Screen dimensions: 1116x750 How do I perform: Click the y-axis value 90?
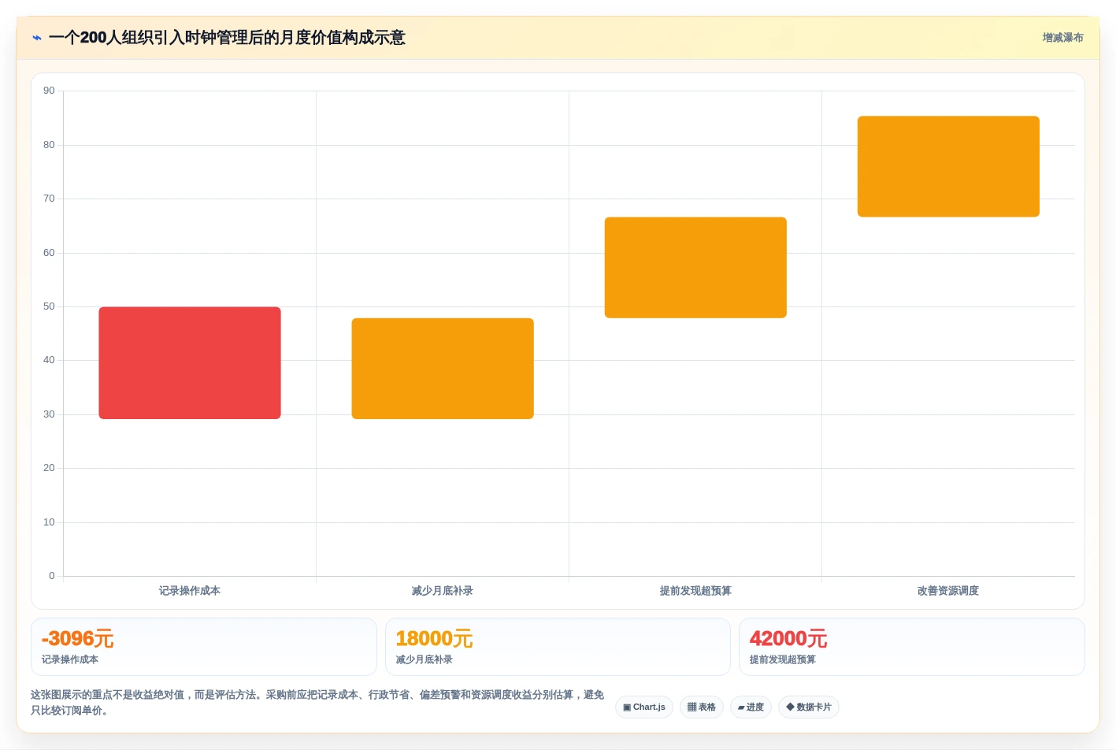click(x=49, y=91)
